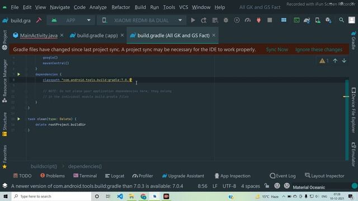Open the Structure side panel
Screen dimensions: 358x201
[x=4, y=124]
